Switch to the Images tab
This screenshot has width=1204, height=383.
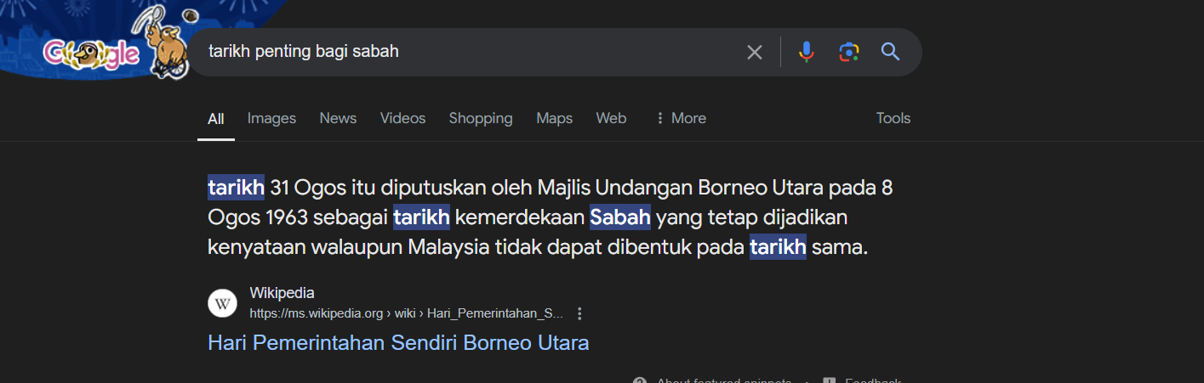(x=271, y=118)
